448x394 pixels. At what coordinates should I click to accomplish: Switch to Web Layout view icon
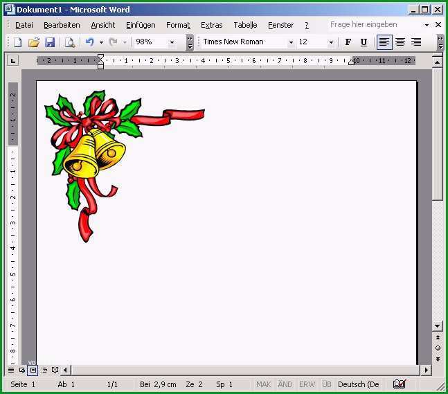(x=21, y=370)
